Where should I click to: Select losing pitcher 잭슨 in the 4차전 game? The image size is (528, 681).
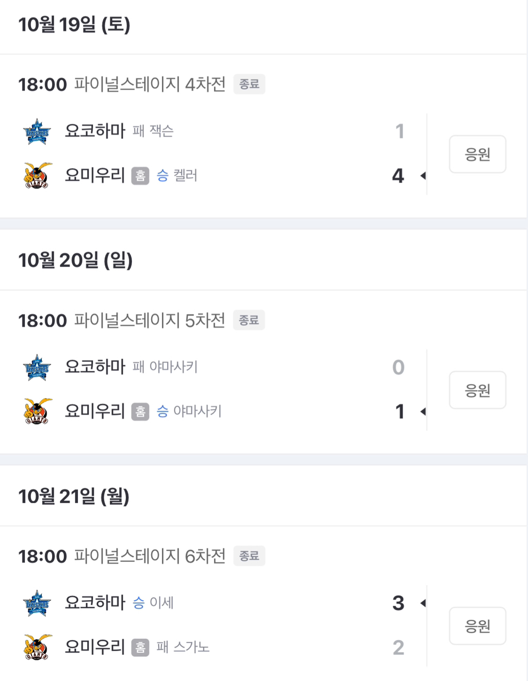(x=161, y=131)
